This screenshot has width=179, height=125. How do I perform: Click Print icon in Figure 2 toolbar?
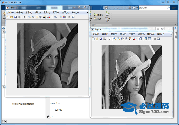[x=104, y=39]
